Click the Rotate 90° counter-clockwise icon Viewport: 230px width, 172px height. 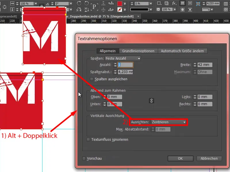point(87,3)
